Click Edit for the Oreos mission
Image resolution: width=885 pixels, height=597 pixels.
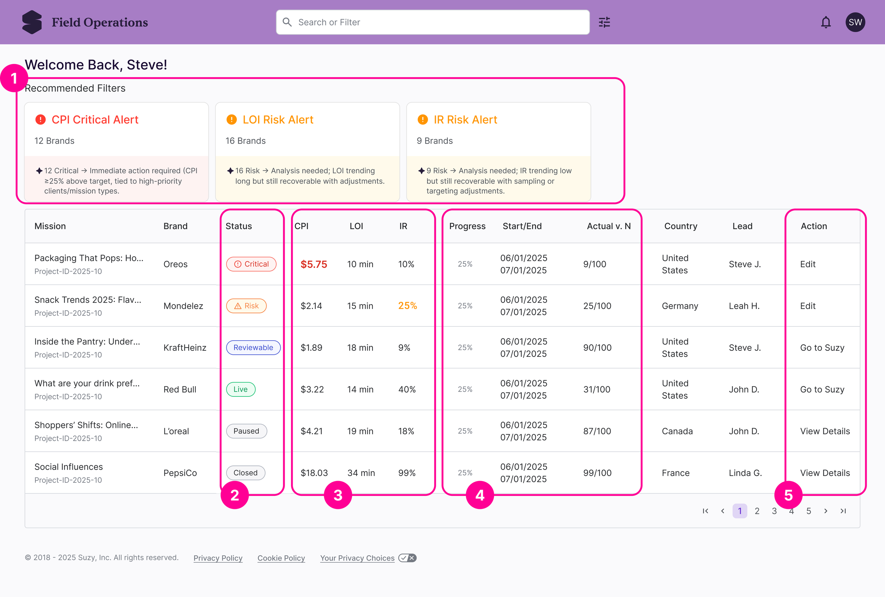(x=808, y=264)
